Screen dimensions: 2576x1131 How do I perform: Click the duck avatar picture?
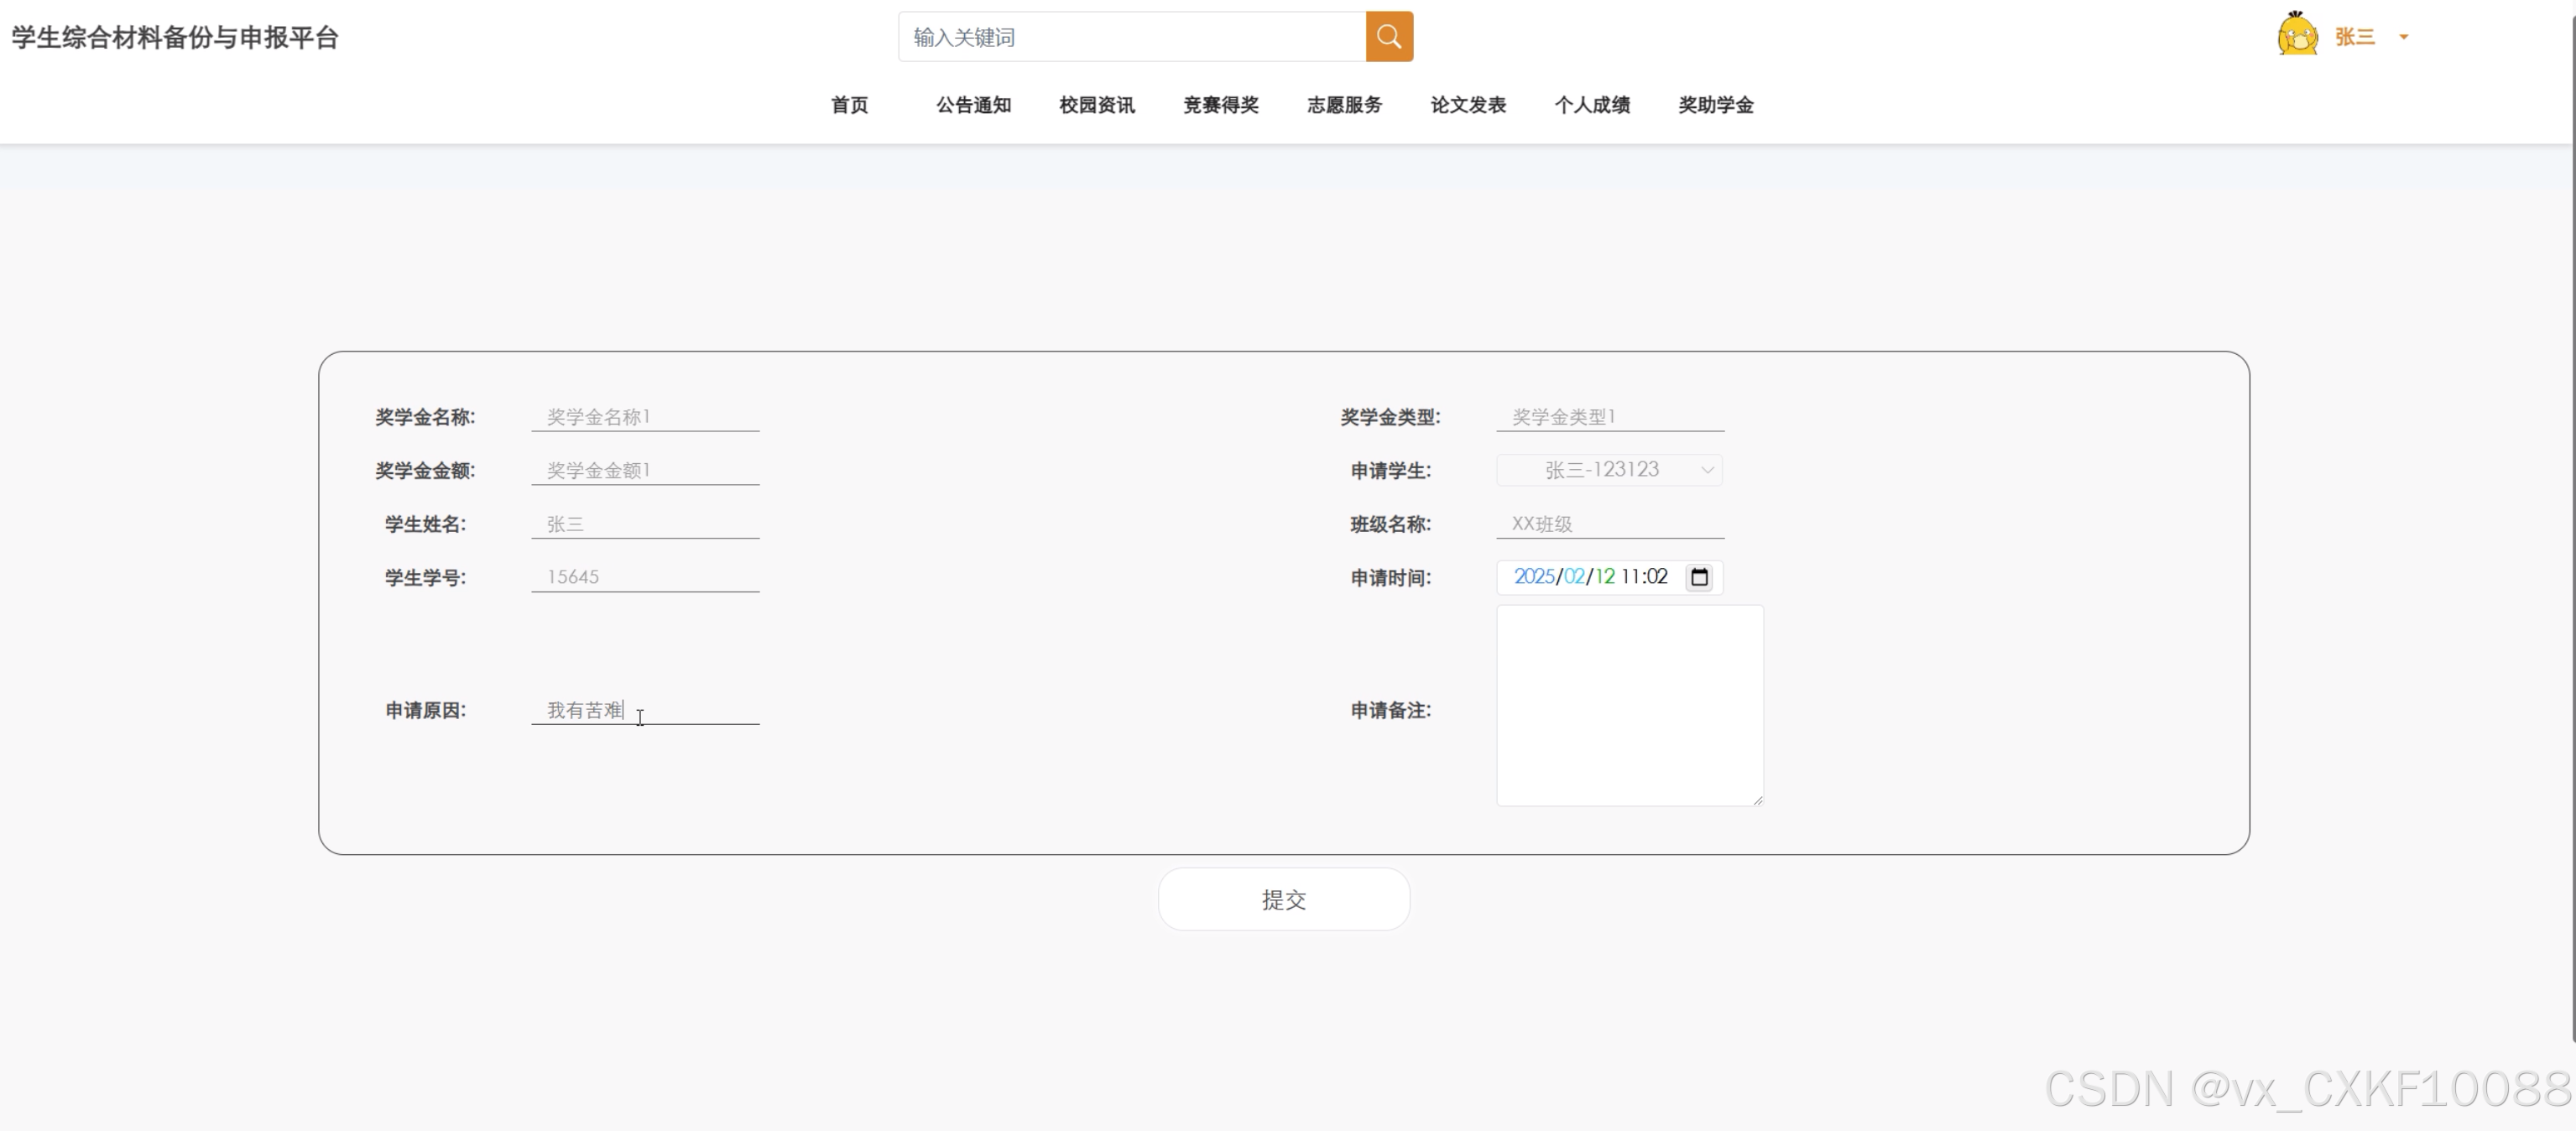(2297, 35)
